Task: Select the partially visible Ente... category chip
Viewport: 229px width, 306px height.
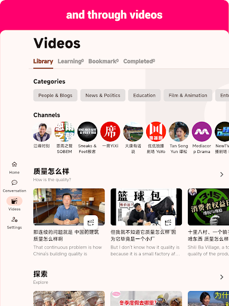Action: pyautogui.click(x=222, y=95)
